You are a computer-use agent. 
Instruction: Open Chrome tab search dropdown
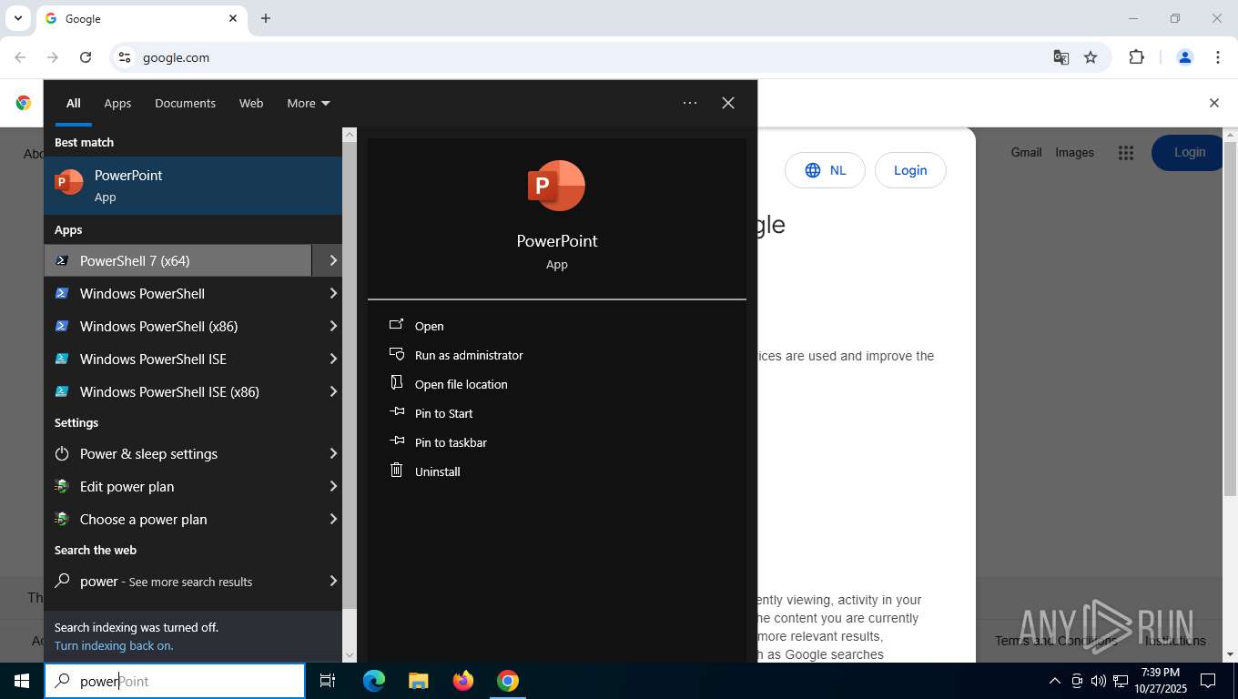pos(17,18)
